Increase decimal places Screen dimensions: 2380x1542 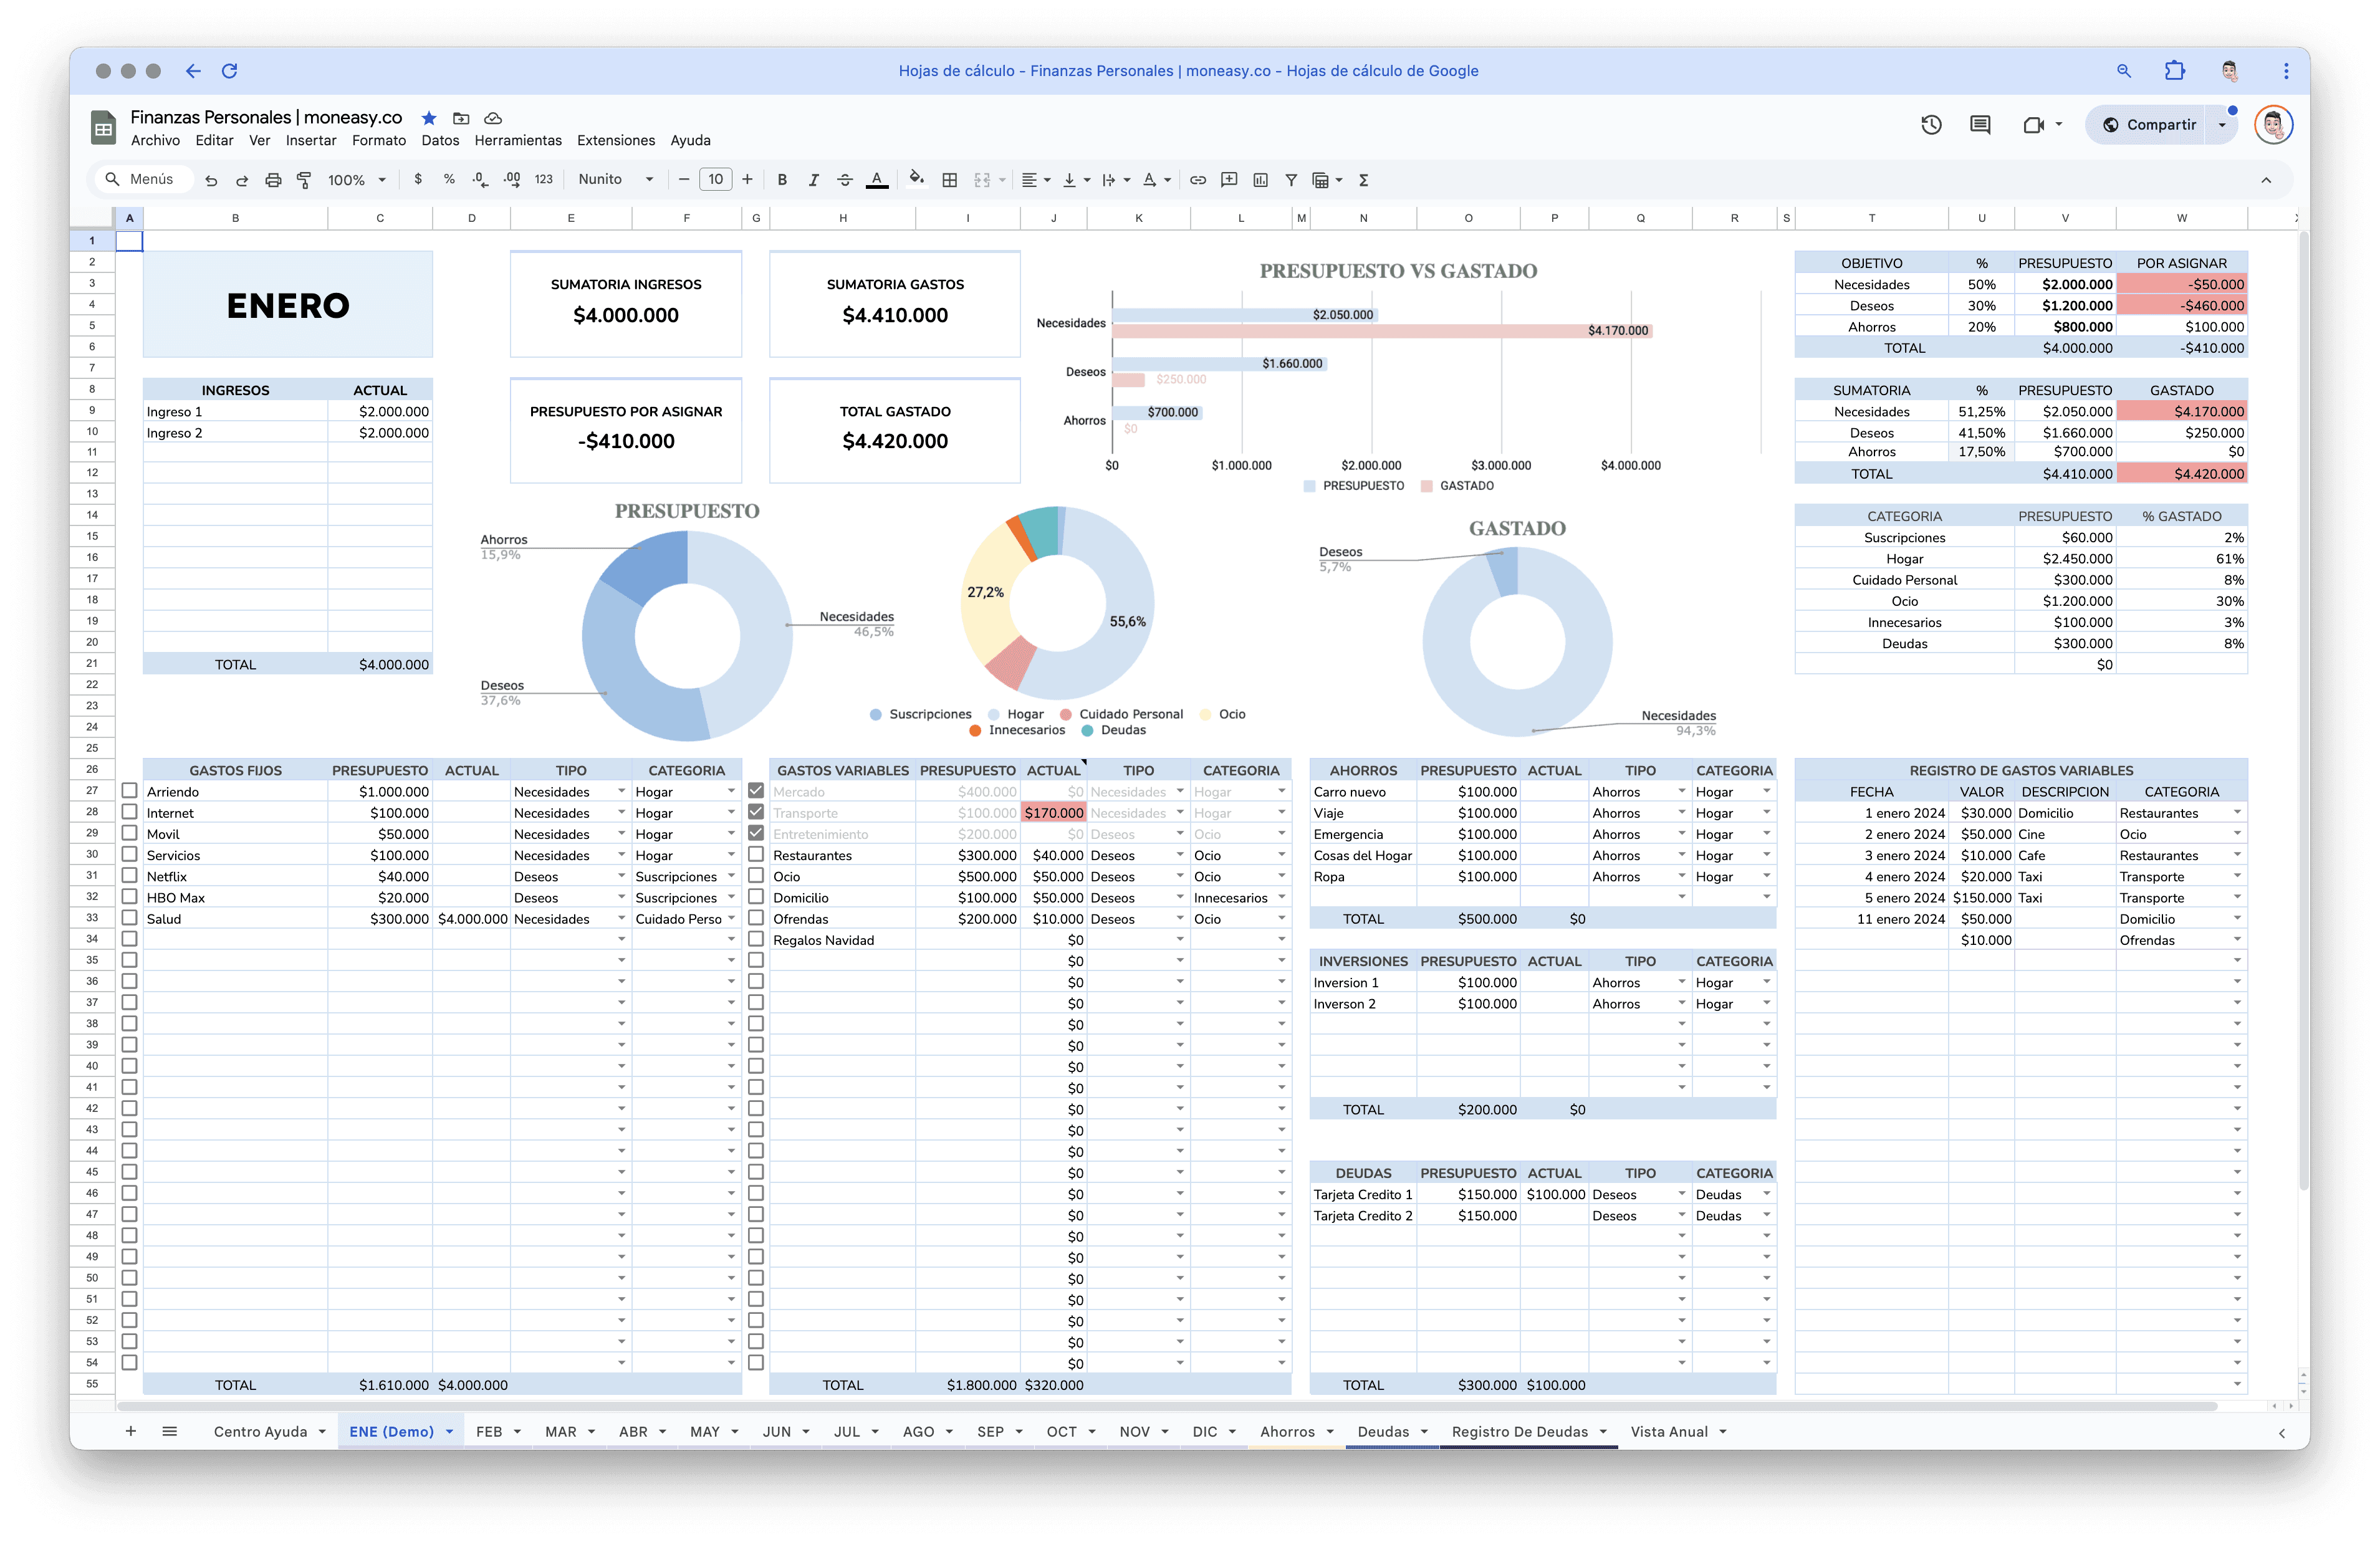(512, 180)
